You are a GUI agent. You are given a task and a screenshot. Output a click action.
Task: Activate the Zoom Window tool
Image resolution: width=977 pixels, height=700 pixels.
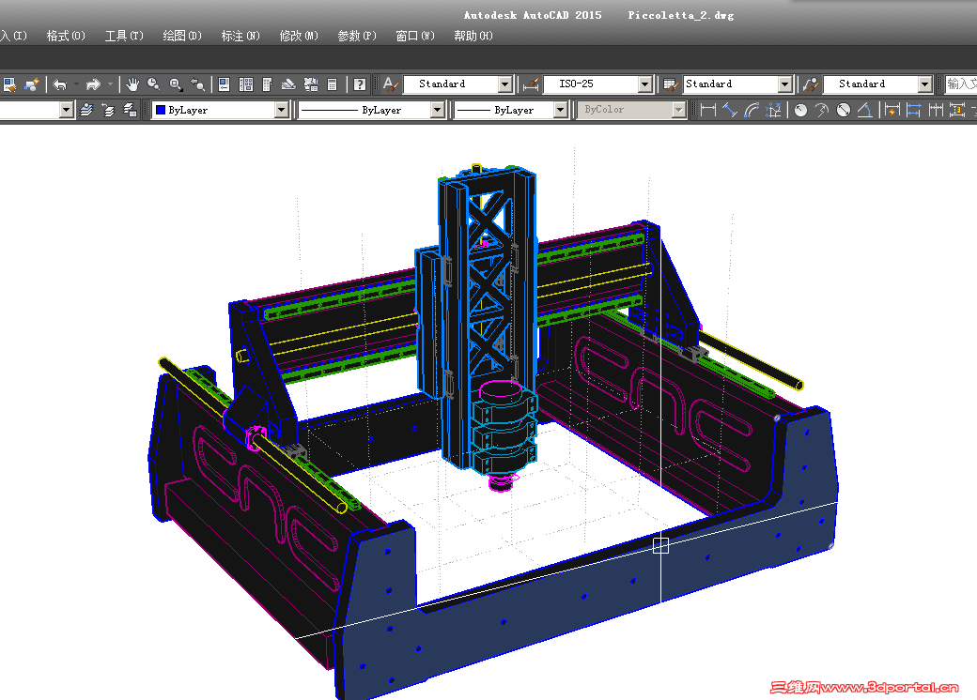(175, 84)
